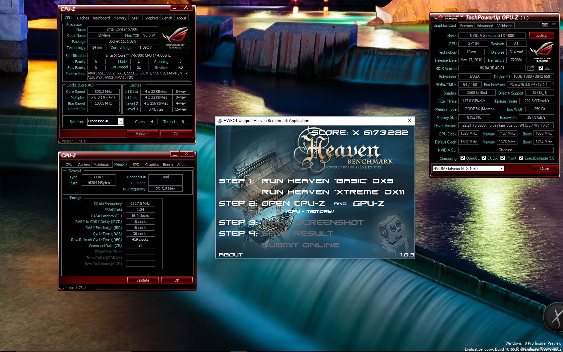This screenshot has width=563, height=352.
Task: Close the HWBOT Heaven Benchmark window
Action: pos(409,121)
